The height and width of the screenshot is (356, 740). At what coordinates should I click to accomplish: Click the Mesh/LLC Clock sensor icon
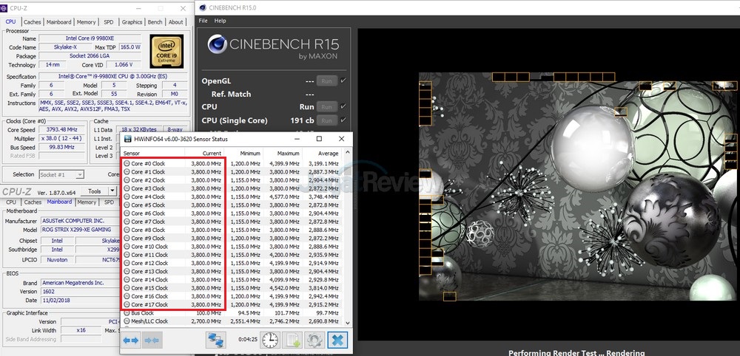tap(127, 321)
